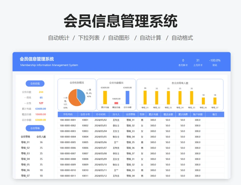Click phone number 188-0000-0004 cell

(68, 137)
